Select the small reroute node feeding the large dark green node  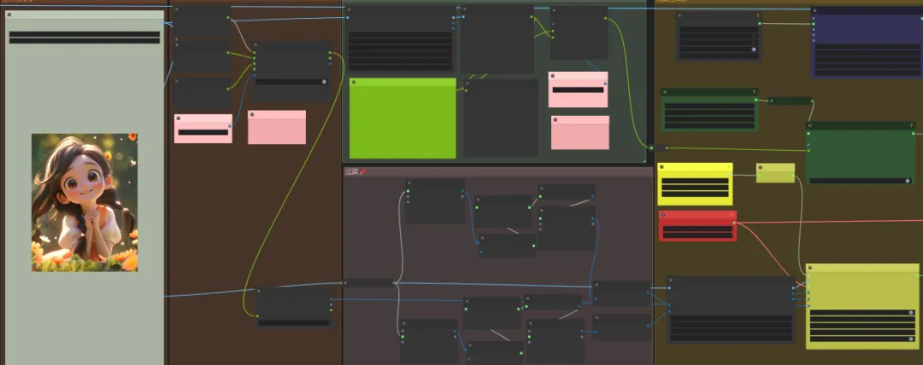coord(659,148)
